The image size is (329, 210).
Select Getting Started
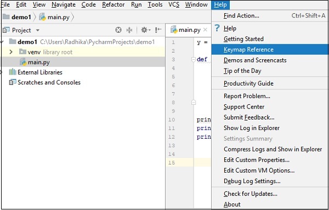(270, 39)
